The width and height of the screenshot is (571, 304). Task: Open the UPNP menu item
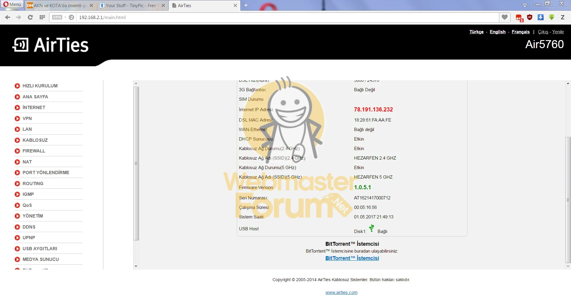point(29,238)
